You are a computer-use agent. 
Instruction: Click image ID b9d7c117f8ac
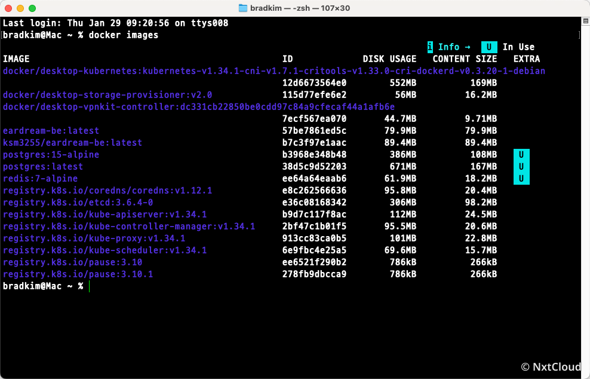314,215
